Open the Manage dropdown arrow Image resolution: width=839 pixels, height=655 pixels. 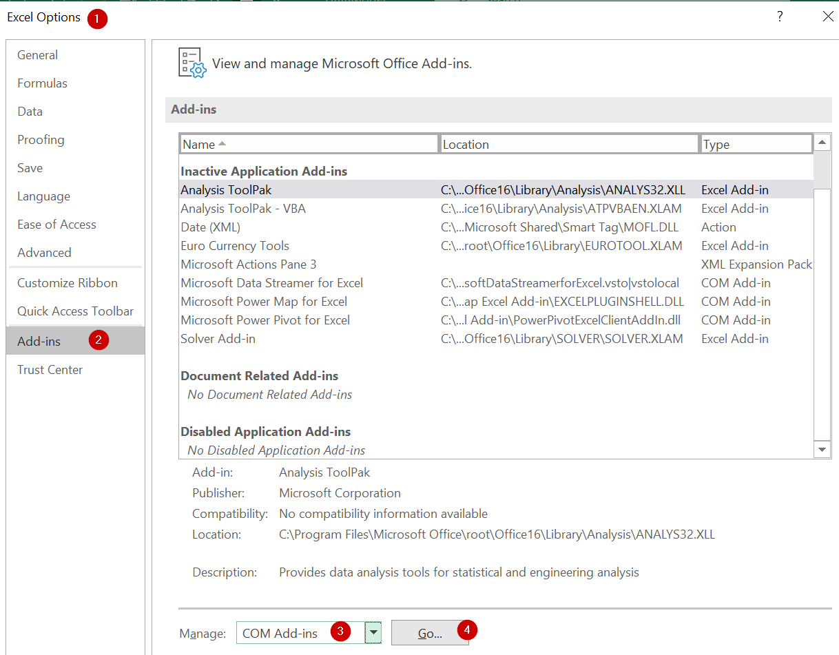[x=373, y=632]
